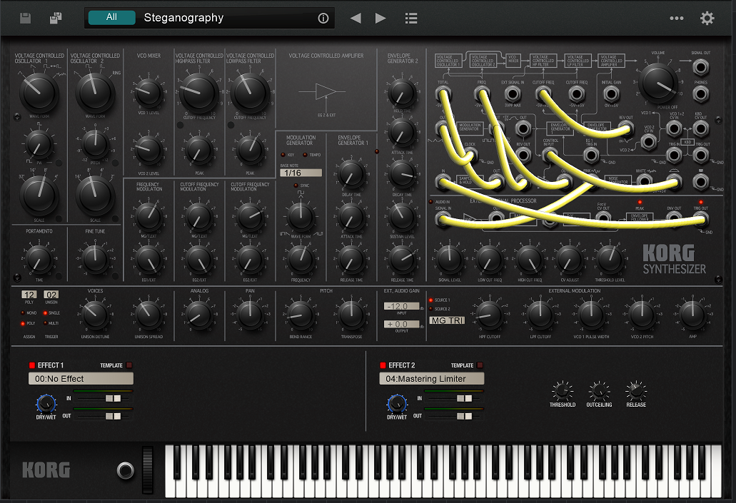The image size is (736, 503).
Task: Select POLY voice assign mode
Action: pos(22,323)
